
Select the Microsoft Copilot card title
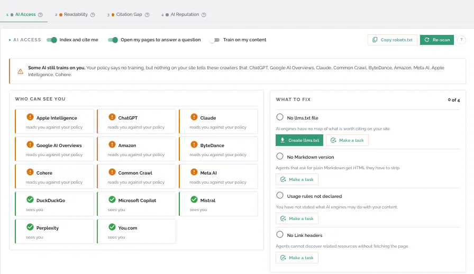(x=137, y=200)
